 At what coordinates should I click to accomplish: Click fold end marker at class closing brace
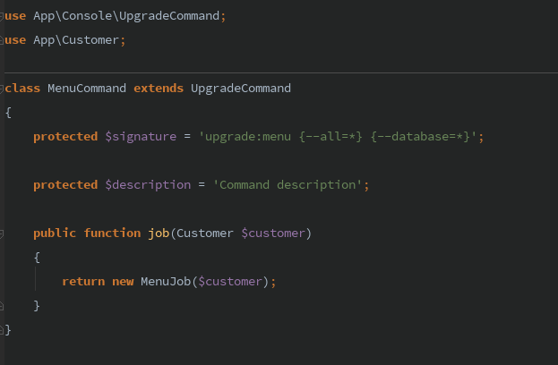[3, 330]
